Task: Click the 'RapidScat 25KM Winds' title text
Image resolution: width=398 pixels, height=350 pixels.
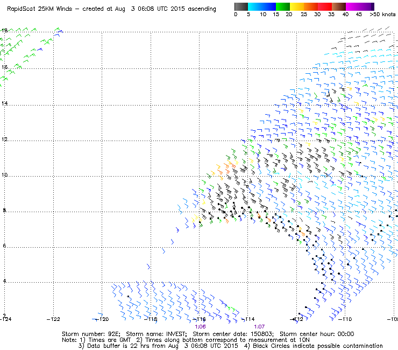Action: pyautogui.click(x=40, y=9)
